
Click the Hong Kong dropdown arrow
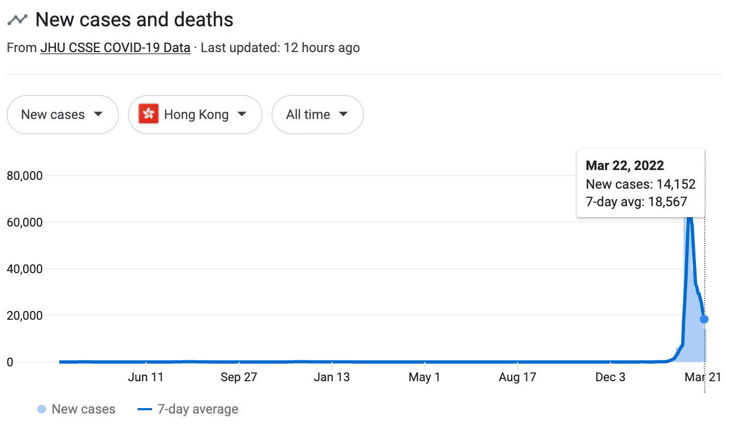click(x=242, y=114)
